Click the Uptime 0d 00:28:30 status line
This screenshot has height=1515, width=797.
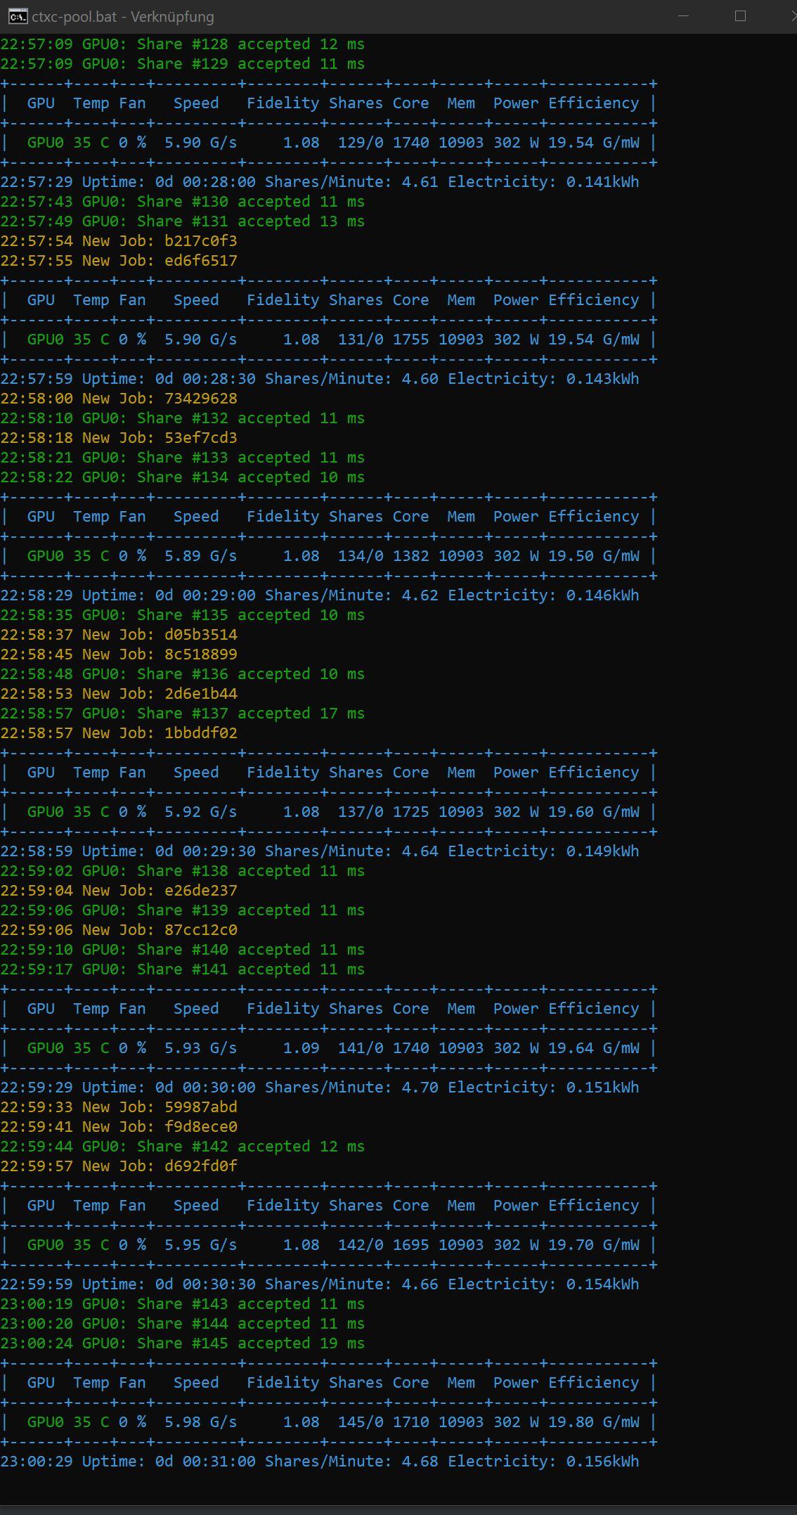[320, 379]
